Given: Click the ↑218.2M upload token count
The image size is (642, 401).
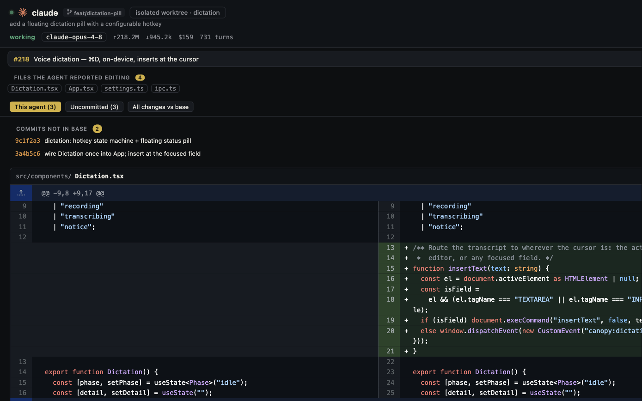Looking at the screenshot, I should click(x=126, y=37).
